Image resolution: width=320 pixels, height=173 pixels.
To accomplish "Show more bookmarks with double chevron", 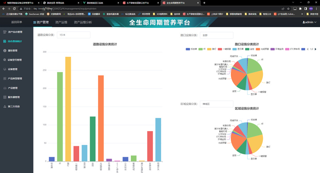I will [302, 14].
